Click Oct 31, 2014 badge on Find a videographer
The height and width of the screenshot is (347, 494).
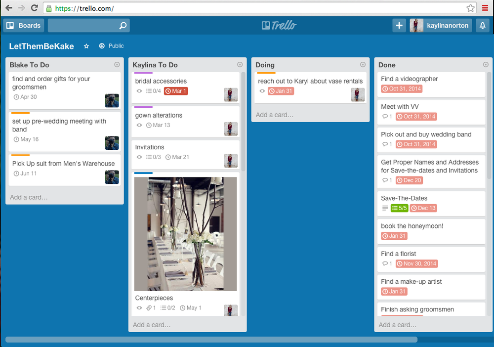click(402, 89)
